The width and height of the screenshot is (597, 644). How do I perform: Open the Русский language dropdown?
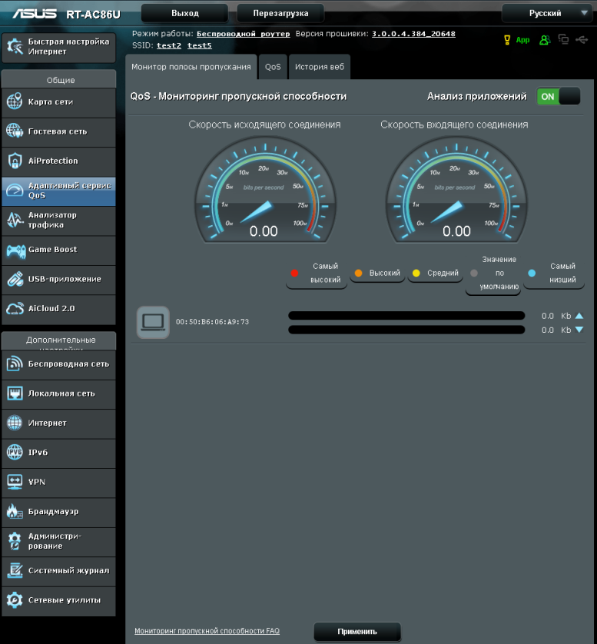pyautogui.click(x=549, y=14)
